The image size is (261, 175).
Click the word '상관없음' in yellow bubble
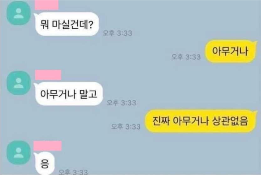(x=230, y=121)
